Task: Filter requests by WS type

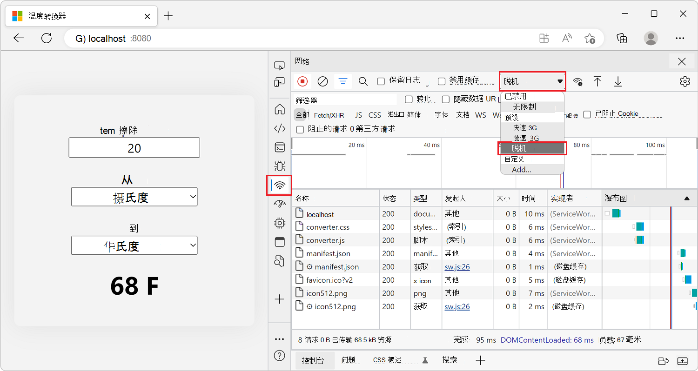Action: 481,115
